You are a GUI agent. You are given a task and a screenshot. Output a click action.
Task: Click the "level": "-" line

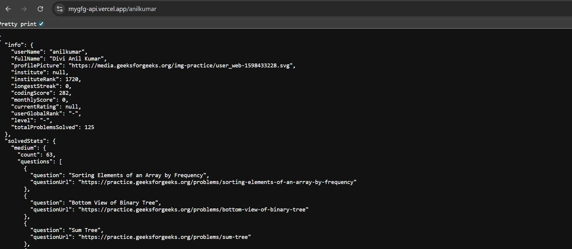pyautogui.click(x=32, y=120)
